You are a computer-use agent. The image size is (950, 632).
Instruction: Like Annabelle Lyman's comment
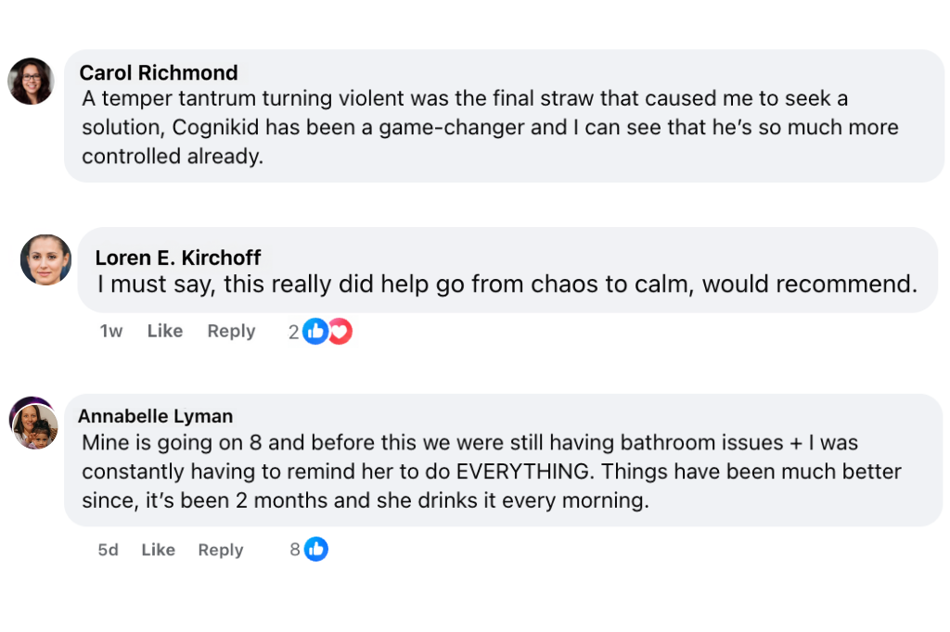click(159, 550)
